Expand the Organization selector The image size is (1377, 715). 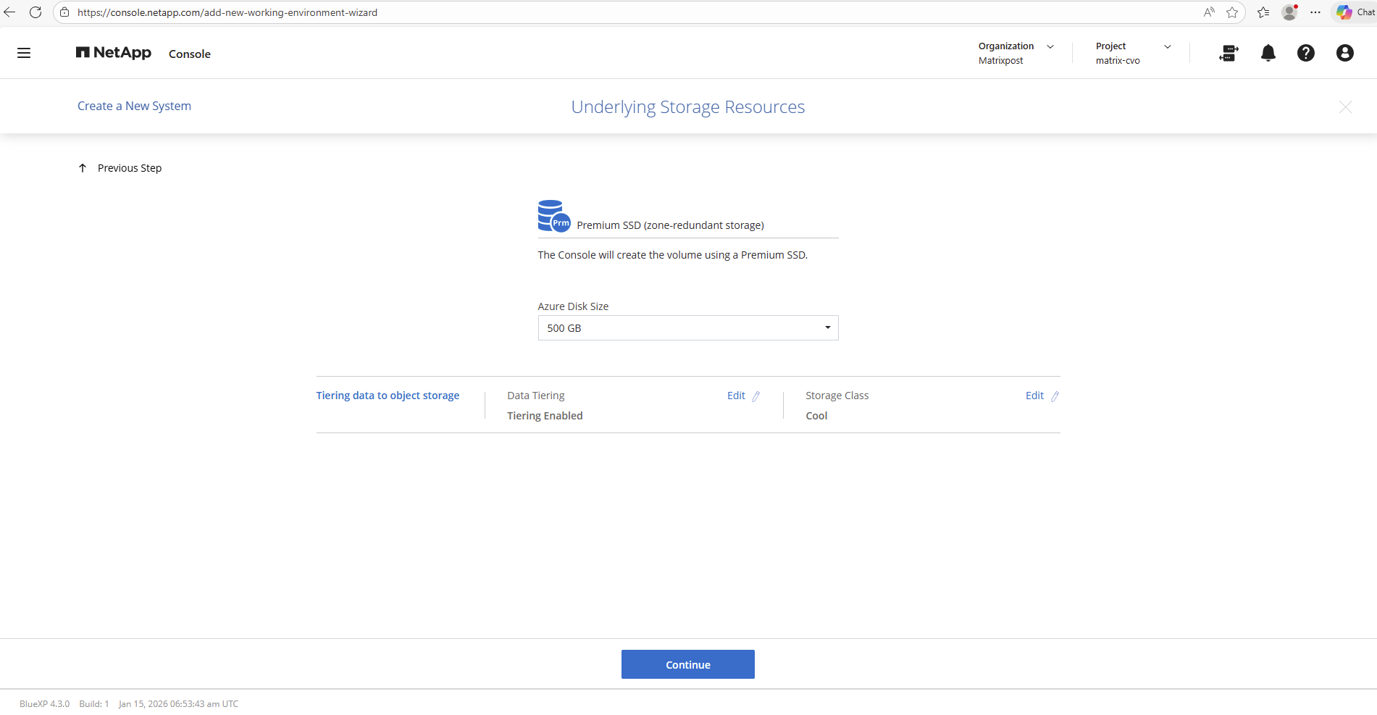[x=1016, y=53]
